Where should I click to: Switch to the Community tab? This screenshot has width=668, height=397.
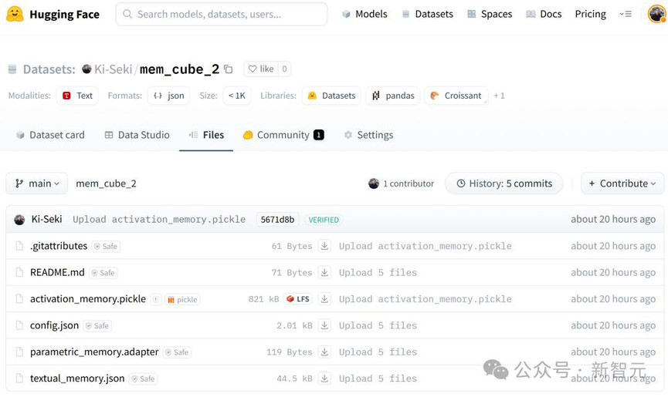pyautogui.click(x=283, y=135)
